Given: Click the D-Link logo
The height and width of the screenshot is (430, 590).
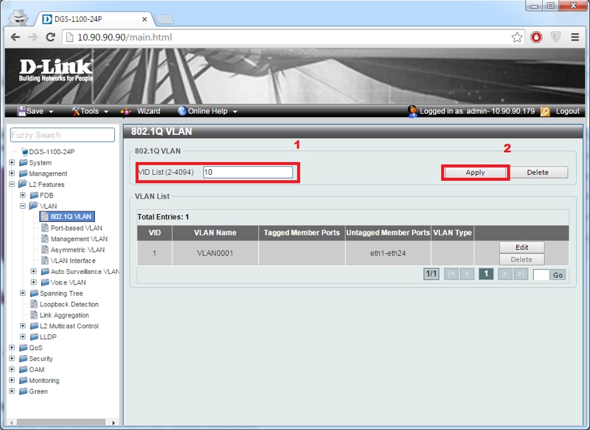Looking at the screenshot, I should tap(56, 70).
